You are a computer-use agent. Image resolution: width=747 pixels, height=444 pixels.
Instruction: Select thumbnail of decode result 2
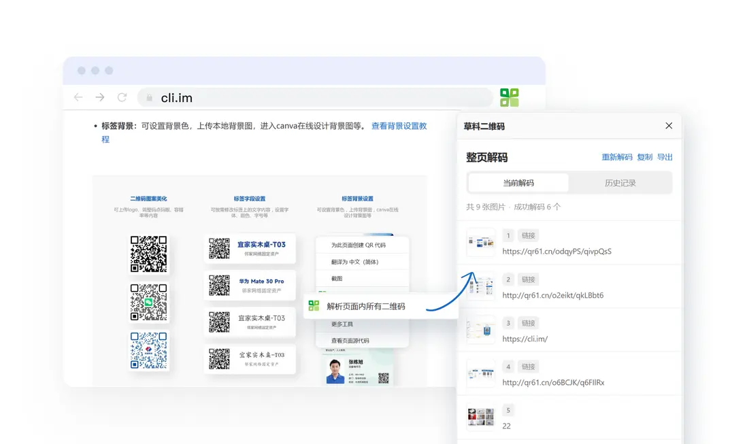(x=481, y=286)
